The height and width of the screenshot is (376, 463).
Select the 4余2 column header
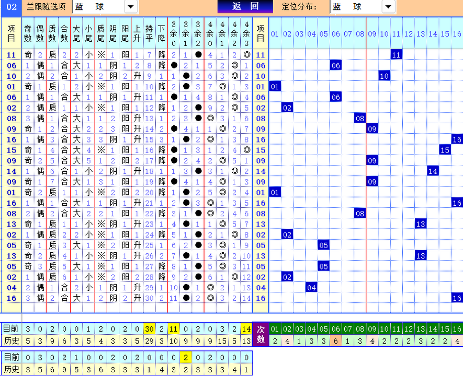(234, 33)
